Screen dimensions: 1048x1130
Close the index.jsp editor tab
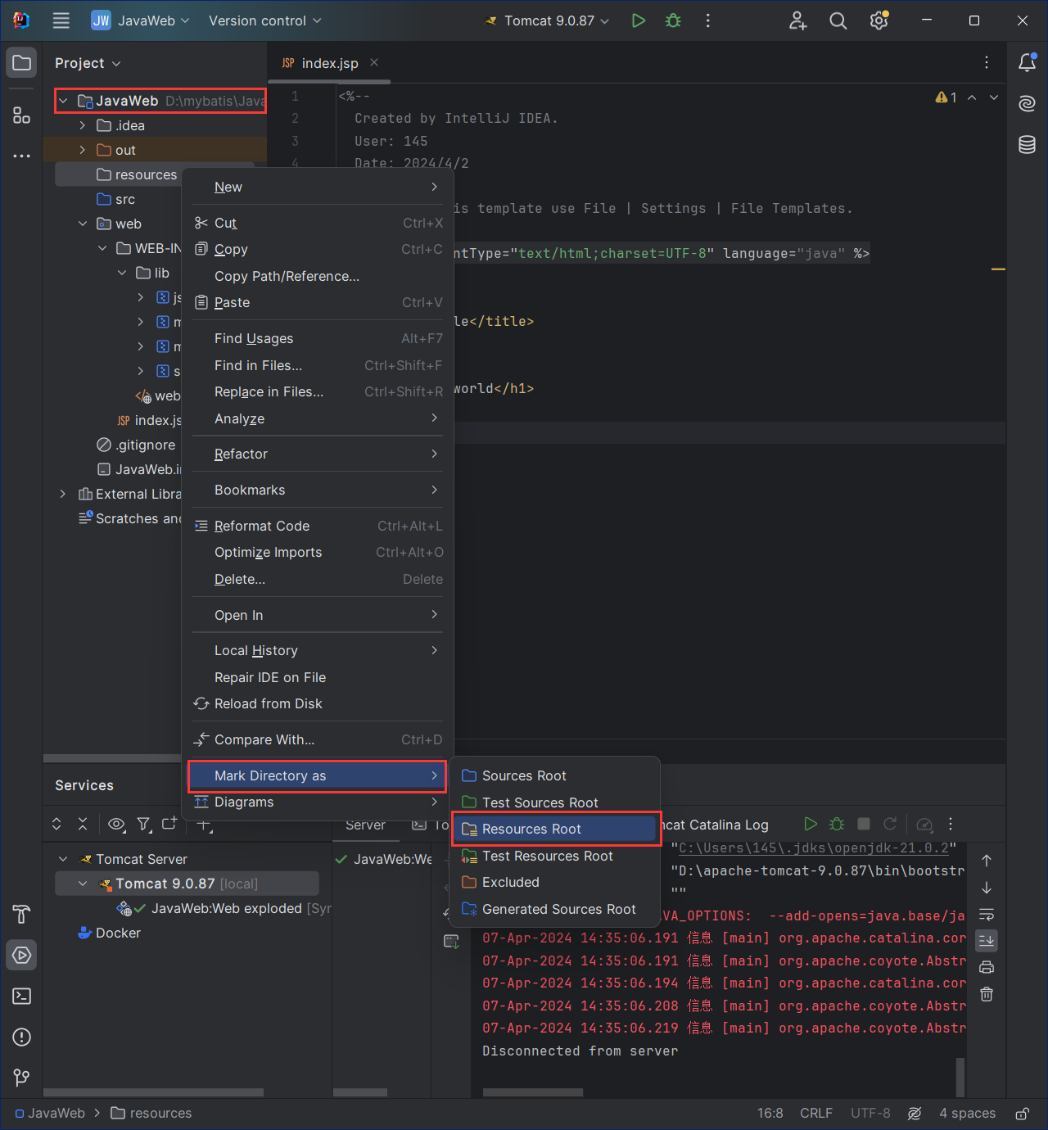pos(374,63)
